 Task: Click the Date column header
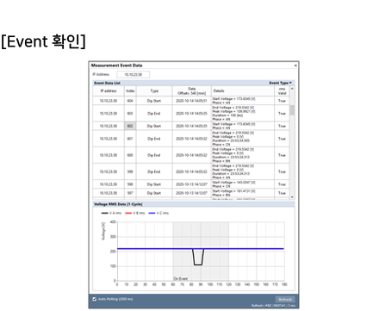pyautogui.click(x=192, y=91)
